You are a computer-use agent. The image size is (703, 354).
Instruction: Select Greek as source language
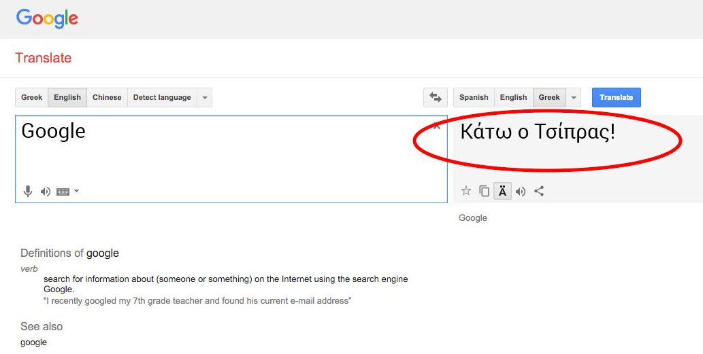(x=32, y=98)
